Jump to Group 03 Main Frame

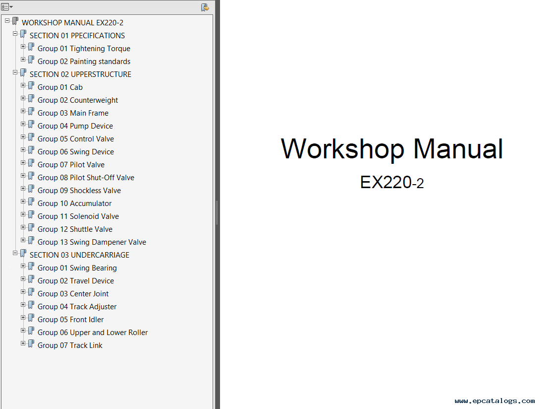[x=73, y=113]
